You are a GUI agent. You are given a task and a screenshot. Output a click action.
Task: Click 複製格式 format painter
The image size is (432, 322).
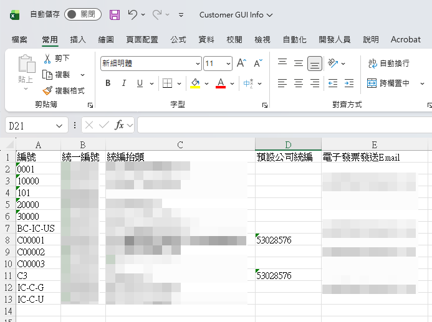64,90
